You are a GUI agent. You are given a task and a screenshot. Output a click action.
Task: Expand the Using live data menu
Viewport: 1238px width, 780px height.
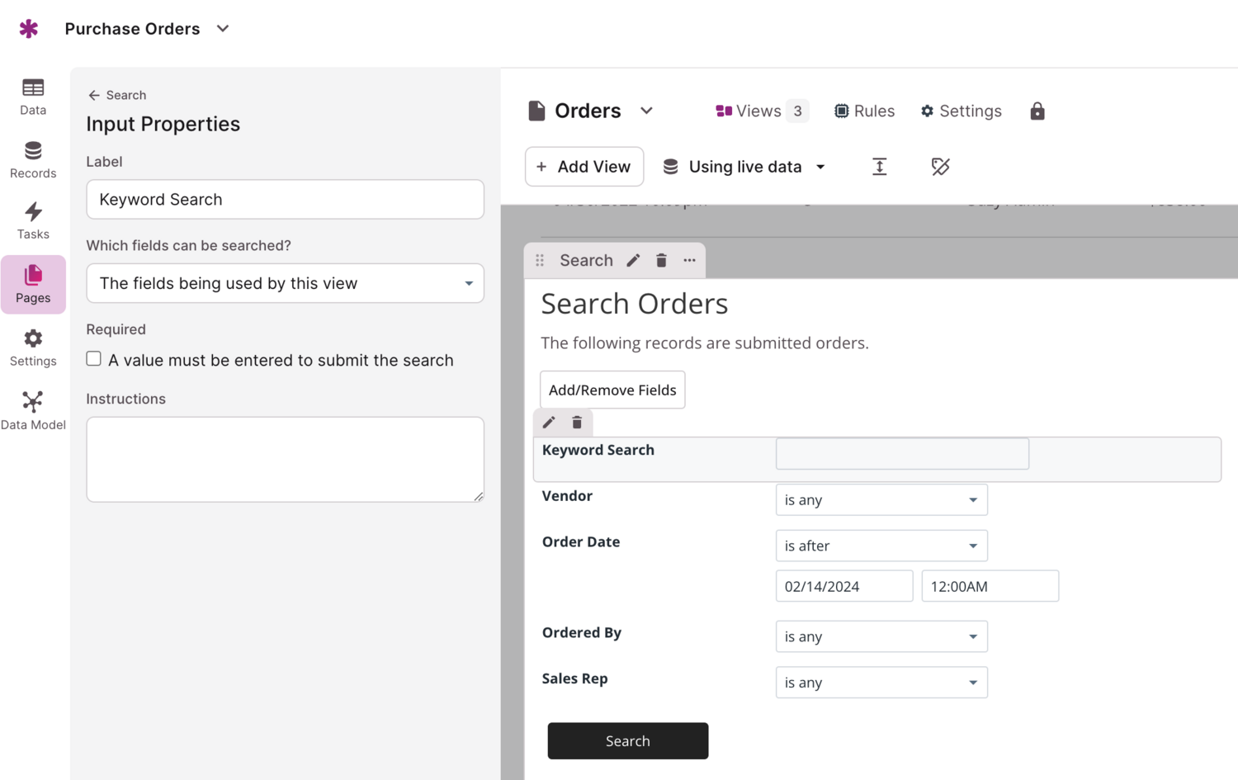click(744, 167)
